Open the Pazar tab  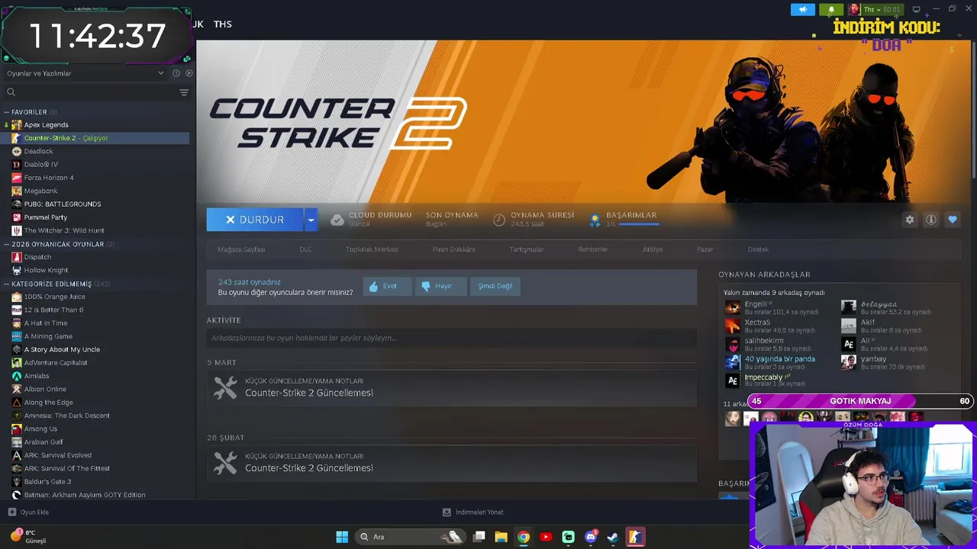pyautogui.click(x=705, y=249)
